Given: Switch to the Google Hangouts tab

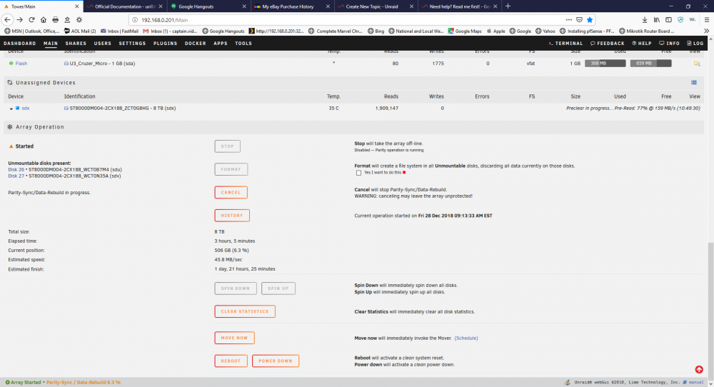Looking at the screenshot, I should click(208, 6).
